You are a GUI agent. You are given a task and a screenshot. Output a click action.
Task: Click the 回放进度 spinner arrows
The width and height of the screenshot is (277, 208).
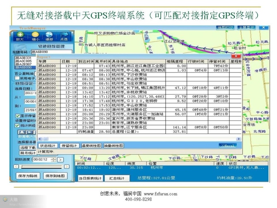pos(53,160)
